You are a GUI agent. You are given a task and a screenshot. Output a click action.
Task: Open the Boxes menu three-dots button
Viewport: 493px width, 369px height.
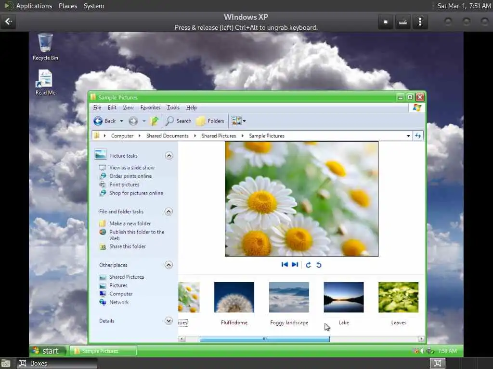[420, 22]
